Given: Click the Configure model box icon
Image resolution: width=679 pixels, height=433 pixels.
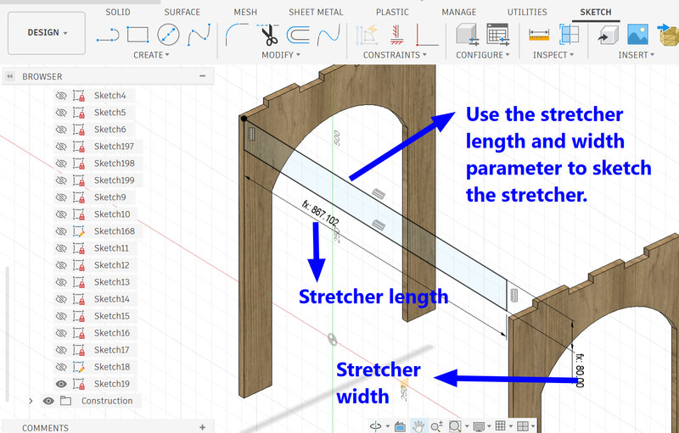Looking at the screenshot, I should coord(468,35).
